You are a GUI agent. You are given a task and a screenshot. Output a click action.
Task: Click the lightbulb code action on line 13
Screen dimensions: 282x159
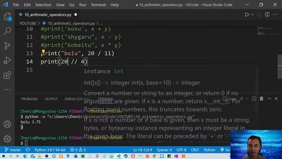pos(43,52)
